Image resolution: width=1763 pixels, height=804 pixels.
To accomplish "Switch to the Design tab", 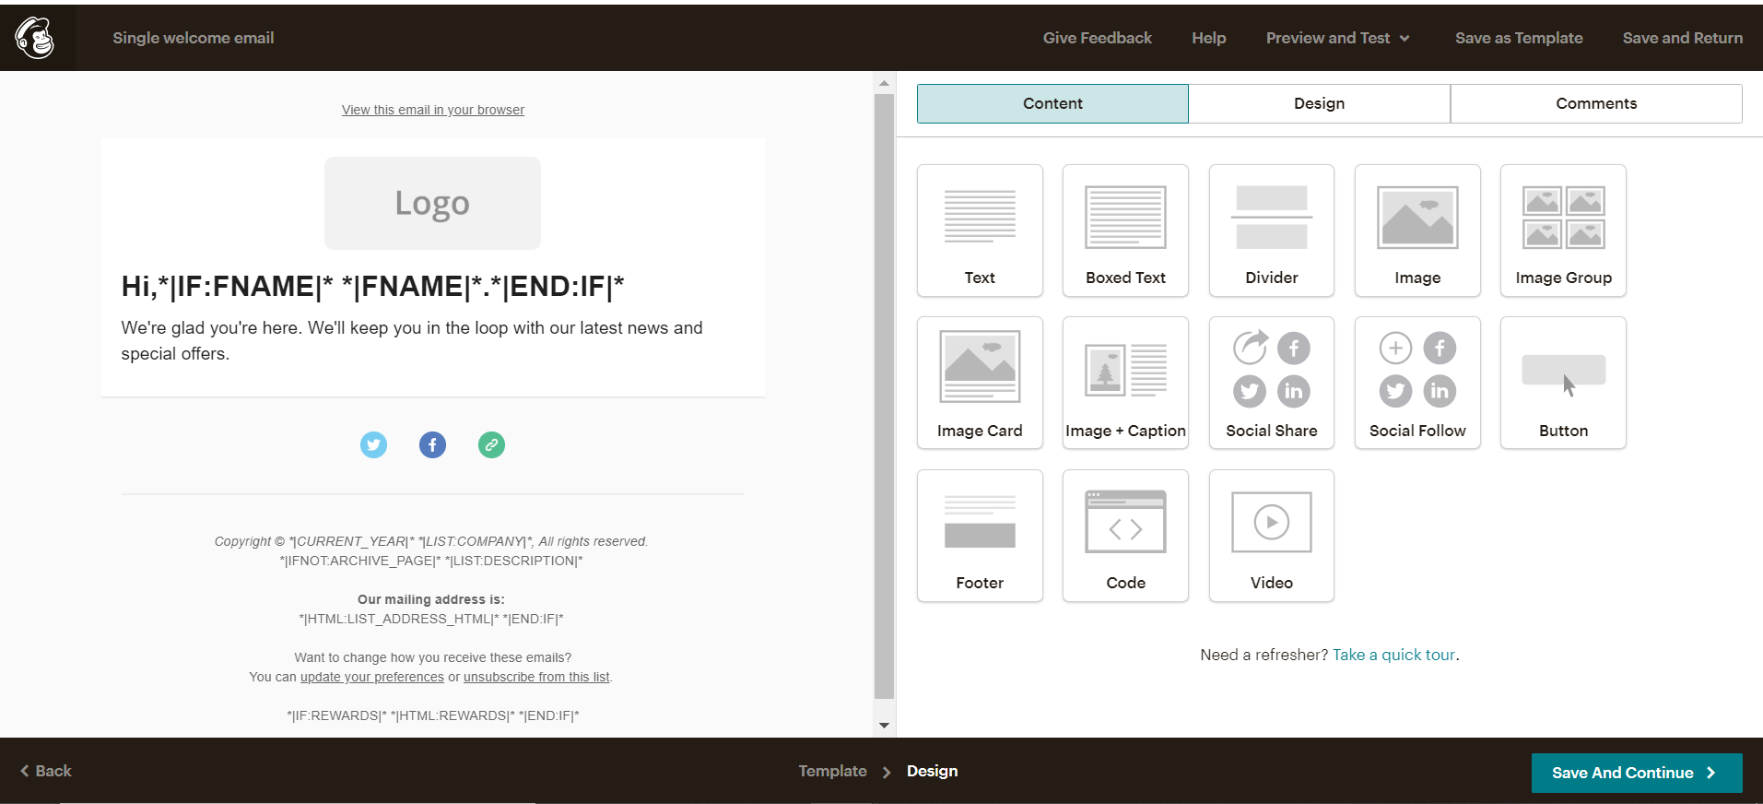I will pyautogui.click(x=1319, y=103).
